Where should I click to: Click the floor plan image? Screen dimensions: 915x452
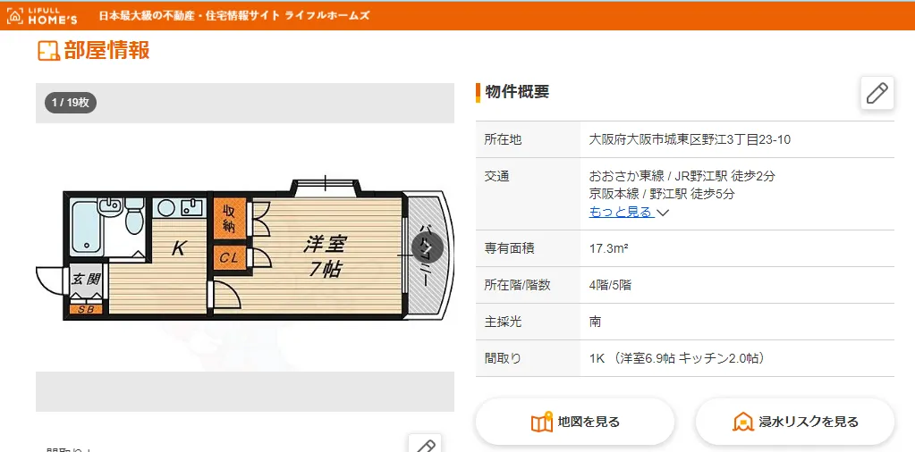(245, 247)
